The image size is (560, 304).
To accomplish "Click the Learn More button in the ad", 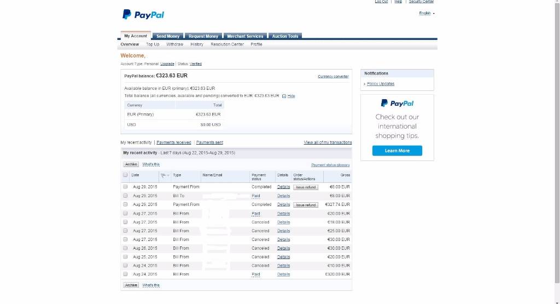I will 397,151.
